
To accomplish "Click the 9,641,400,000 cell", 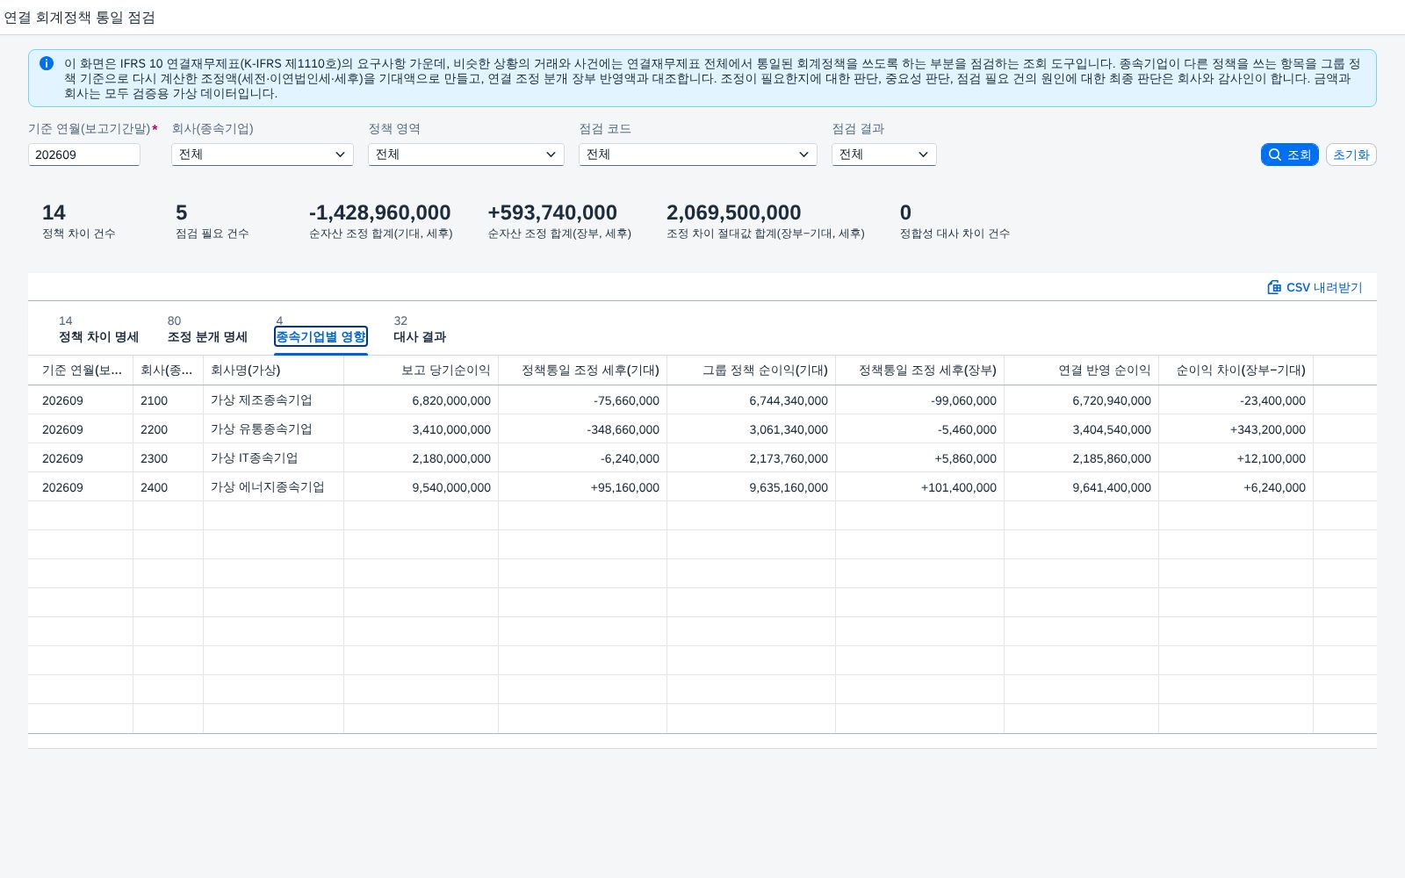I will pyautogui.click(x=1082, y=487).
